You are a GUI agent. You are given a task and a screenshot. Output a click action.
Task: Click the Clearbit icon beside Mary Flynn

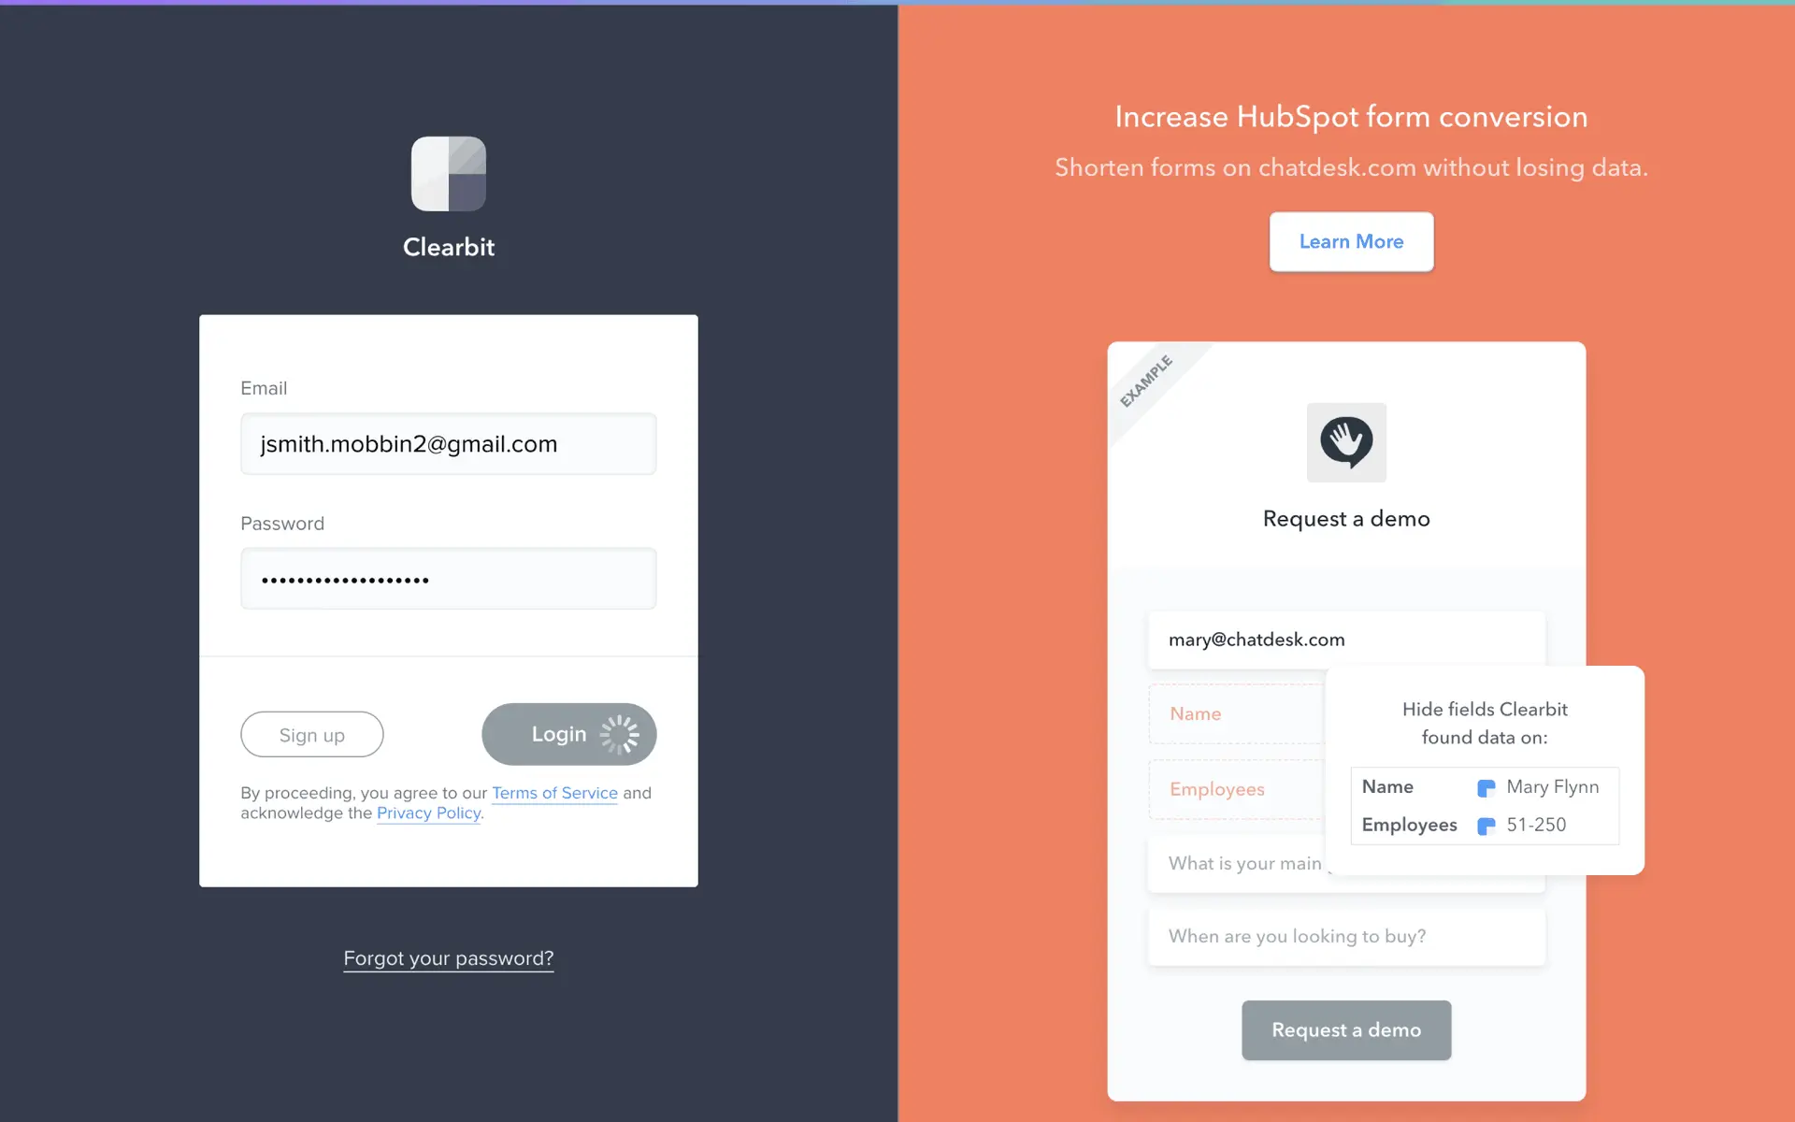tap(1486, 788)
